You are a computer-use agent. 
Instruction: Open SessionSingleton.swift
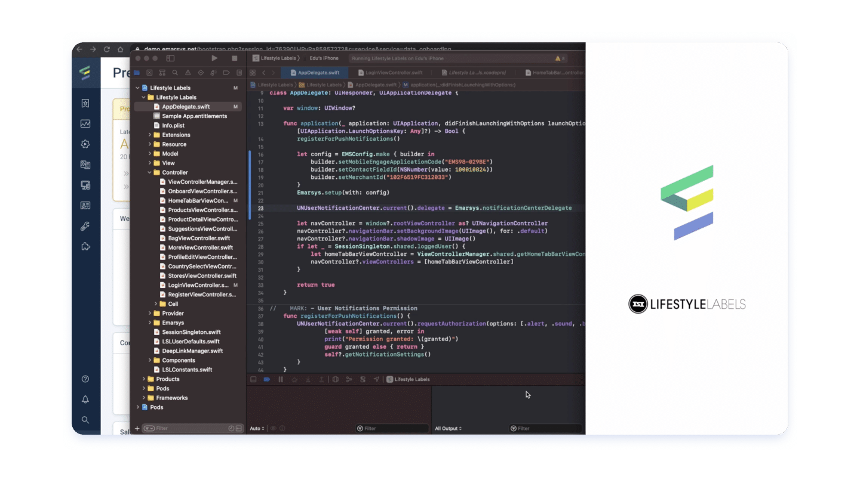(x=188, y=332)
